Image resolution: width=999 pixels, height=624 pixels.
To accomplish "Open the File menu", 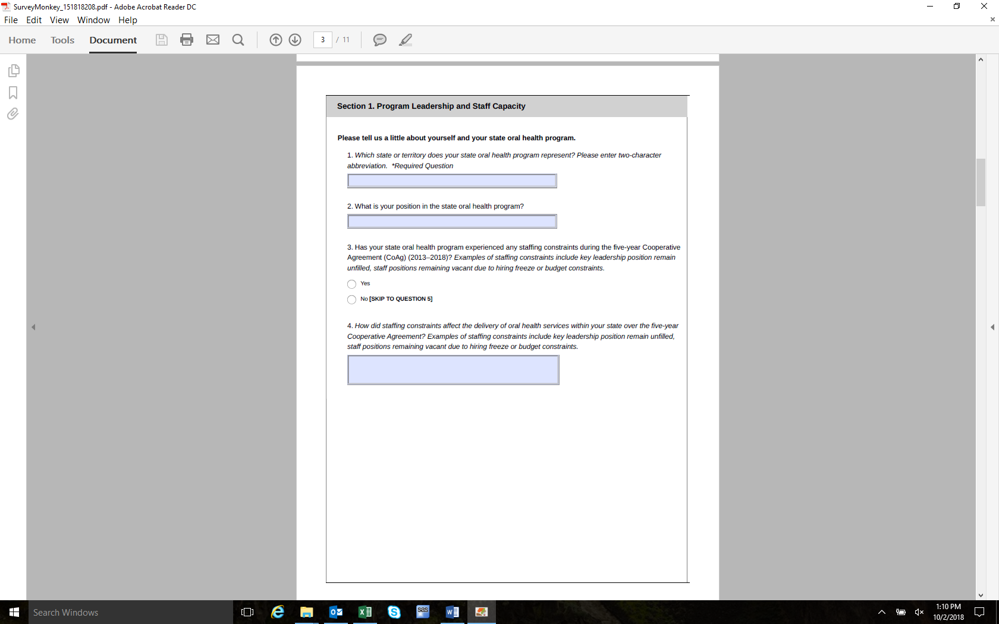I will (11, 20).
